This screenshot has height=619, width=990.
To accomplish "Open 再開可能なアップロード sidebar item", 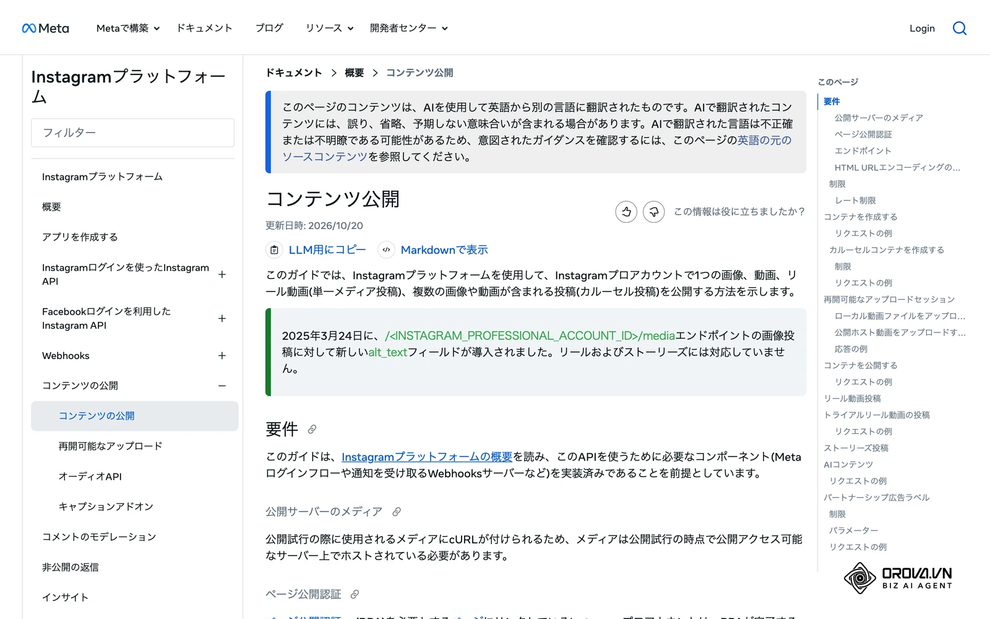I will click(x=110, y=446).
